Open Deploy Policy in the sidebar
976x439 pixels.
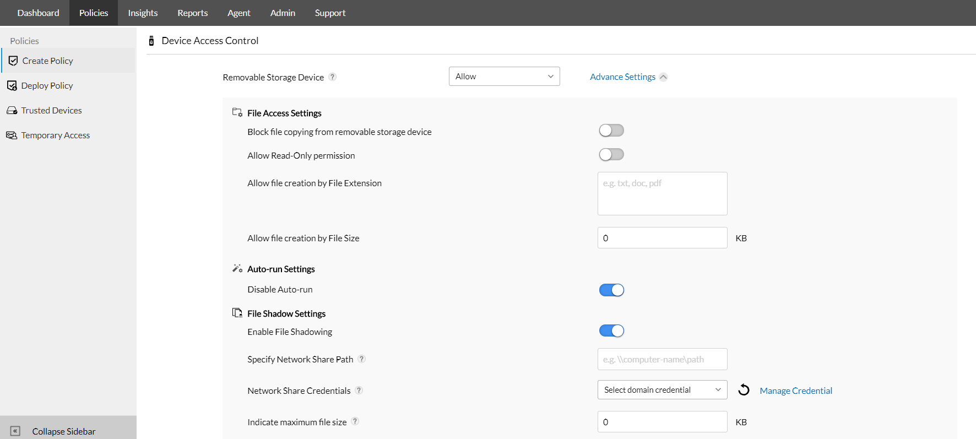pyautogui.click(x=47, y=86)
